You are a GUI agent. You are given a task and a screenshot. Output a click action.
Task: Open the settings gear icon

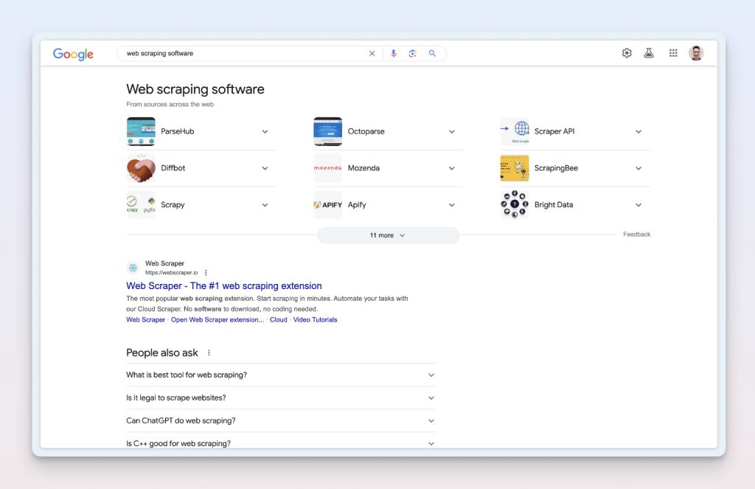click(x=627, y=53)
